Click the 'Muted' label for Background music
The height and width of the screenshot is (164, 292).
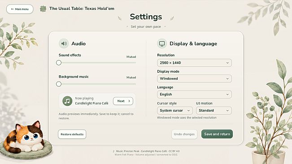(x=131, y=78)
